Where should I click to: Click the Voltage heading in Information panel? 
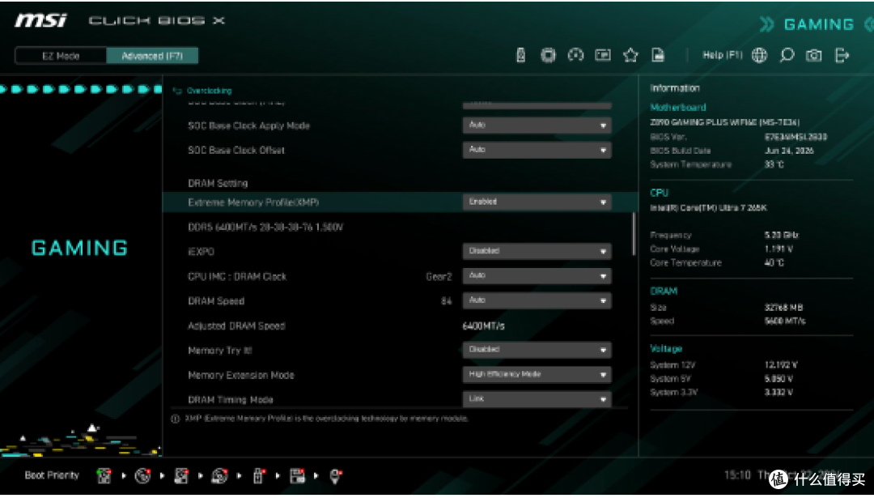(x=665, y=348)
